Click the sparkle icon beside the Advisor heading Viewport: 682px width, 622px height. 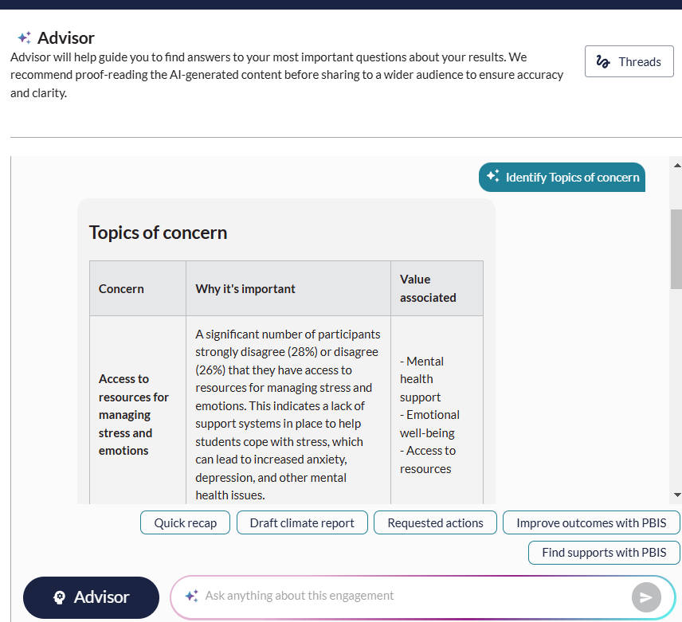tap(25, 38)
